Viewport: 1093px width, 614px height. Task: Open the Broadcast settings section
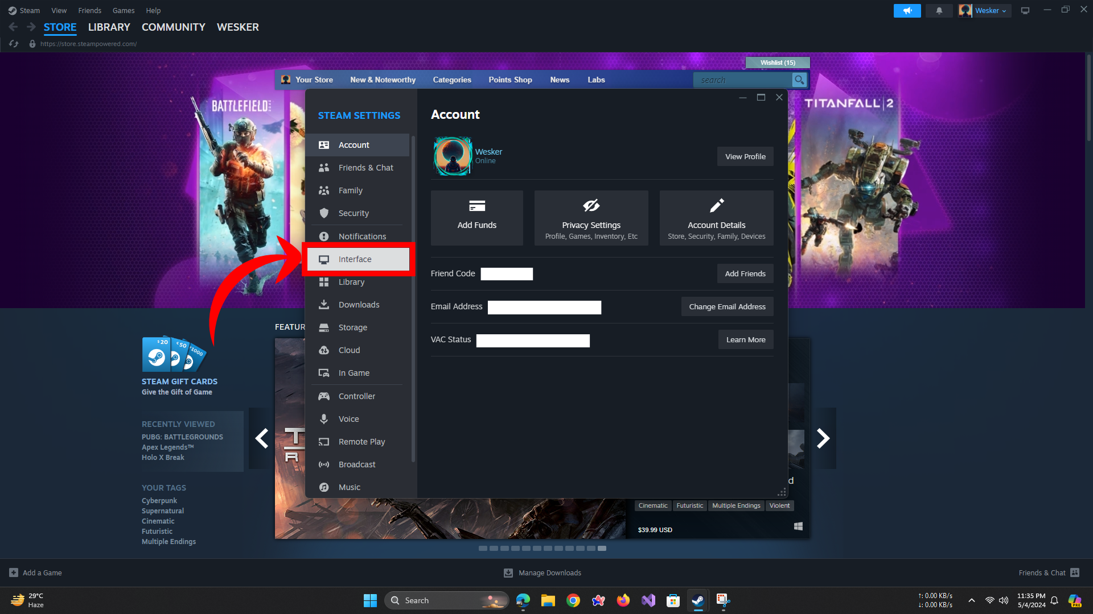[356, 464]
